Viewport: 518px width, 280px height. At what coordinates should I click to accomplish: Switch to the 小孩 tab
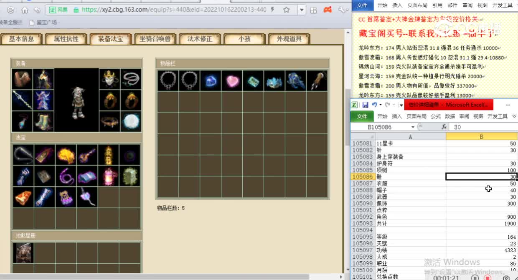(x=244, y=39)
